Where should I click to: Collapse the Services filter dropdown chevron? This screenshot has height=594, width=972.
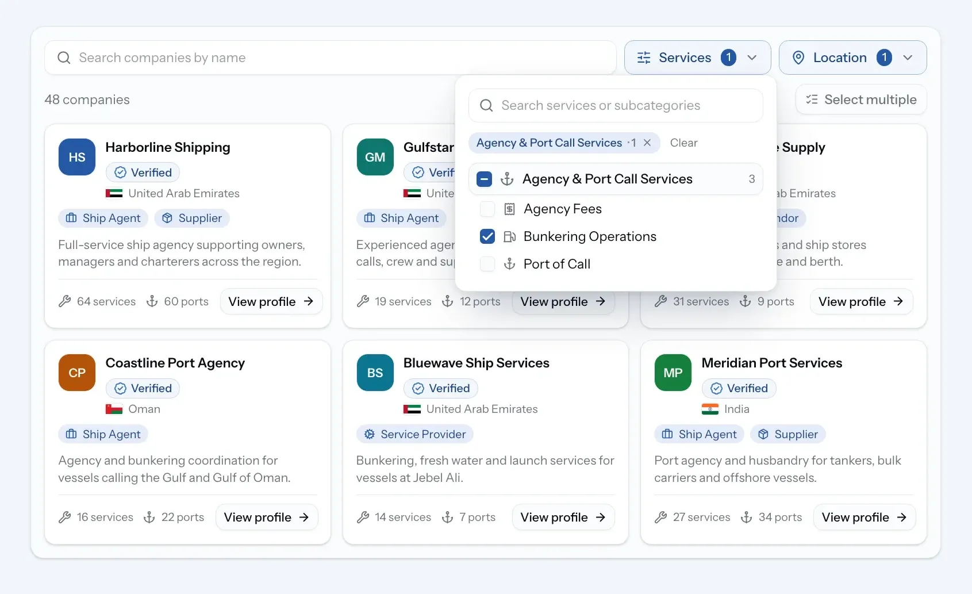pyautogui.click(x=752, y=58)
